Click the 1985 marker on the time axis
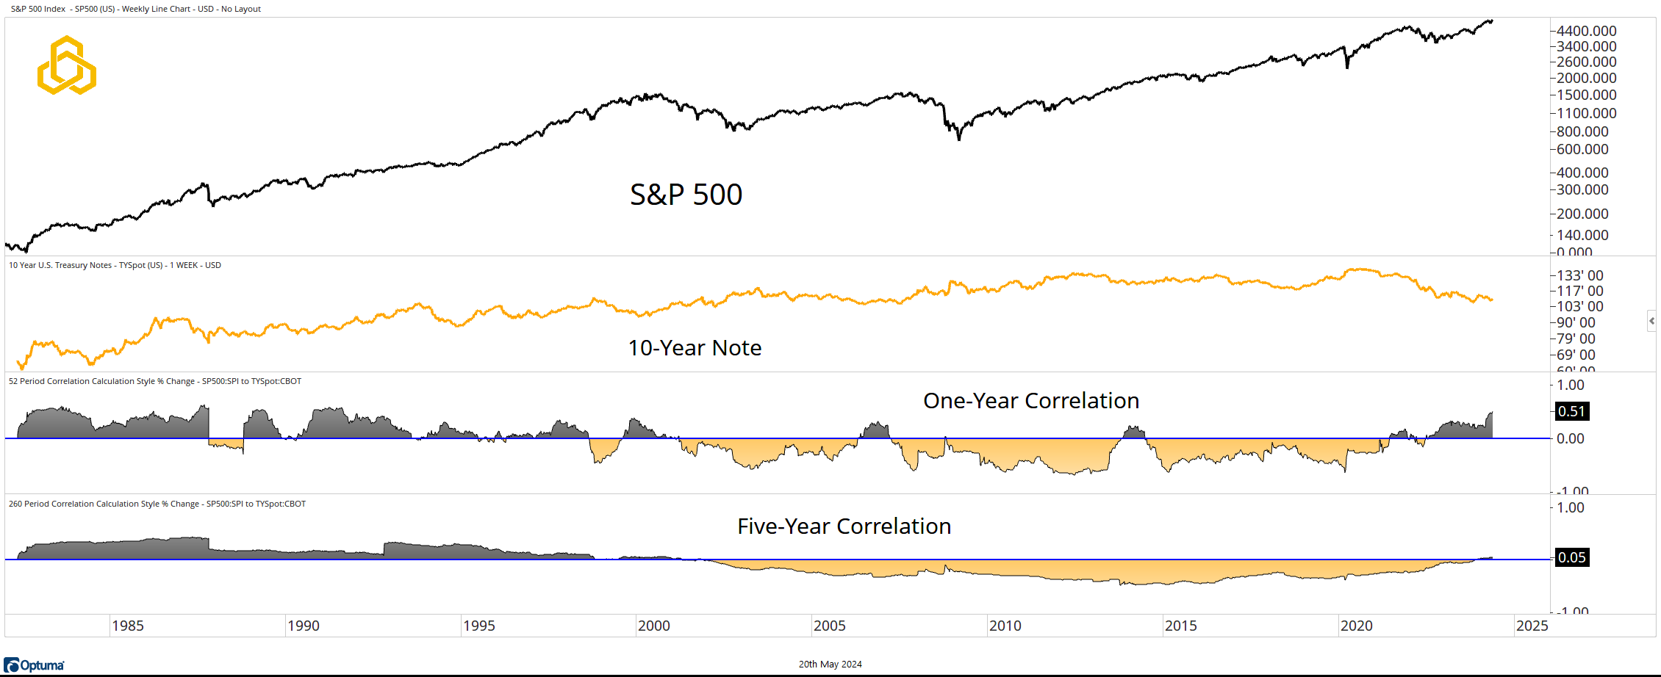The height and width of the screenshot is (677, 1661). point(127,626)
